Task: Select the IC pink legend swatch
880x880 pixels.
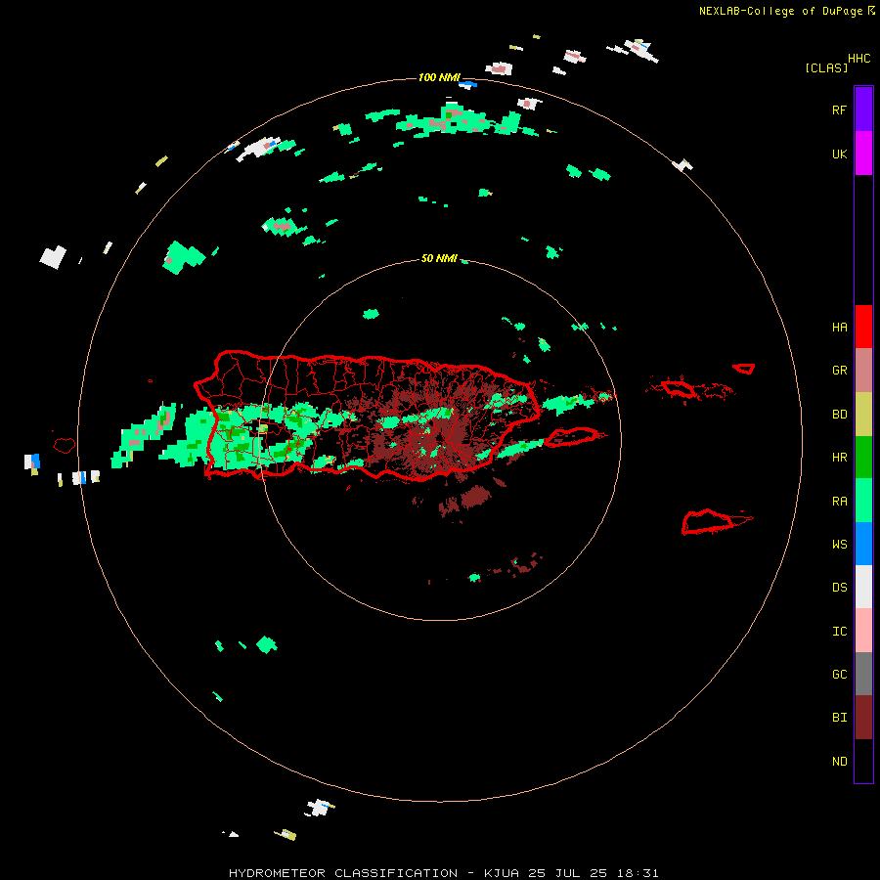Action: coord(863,631)
